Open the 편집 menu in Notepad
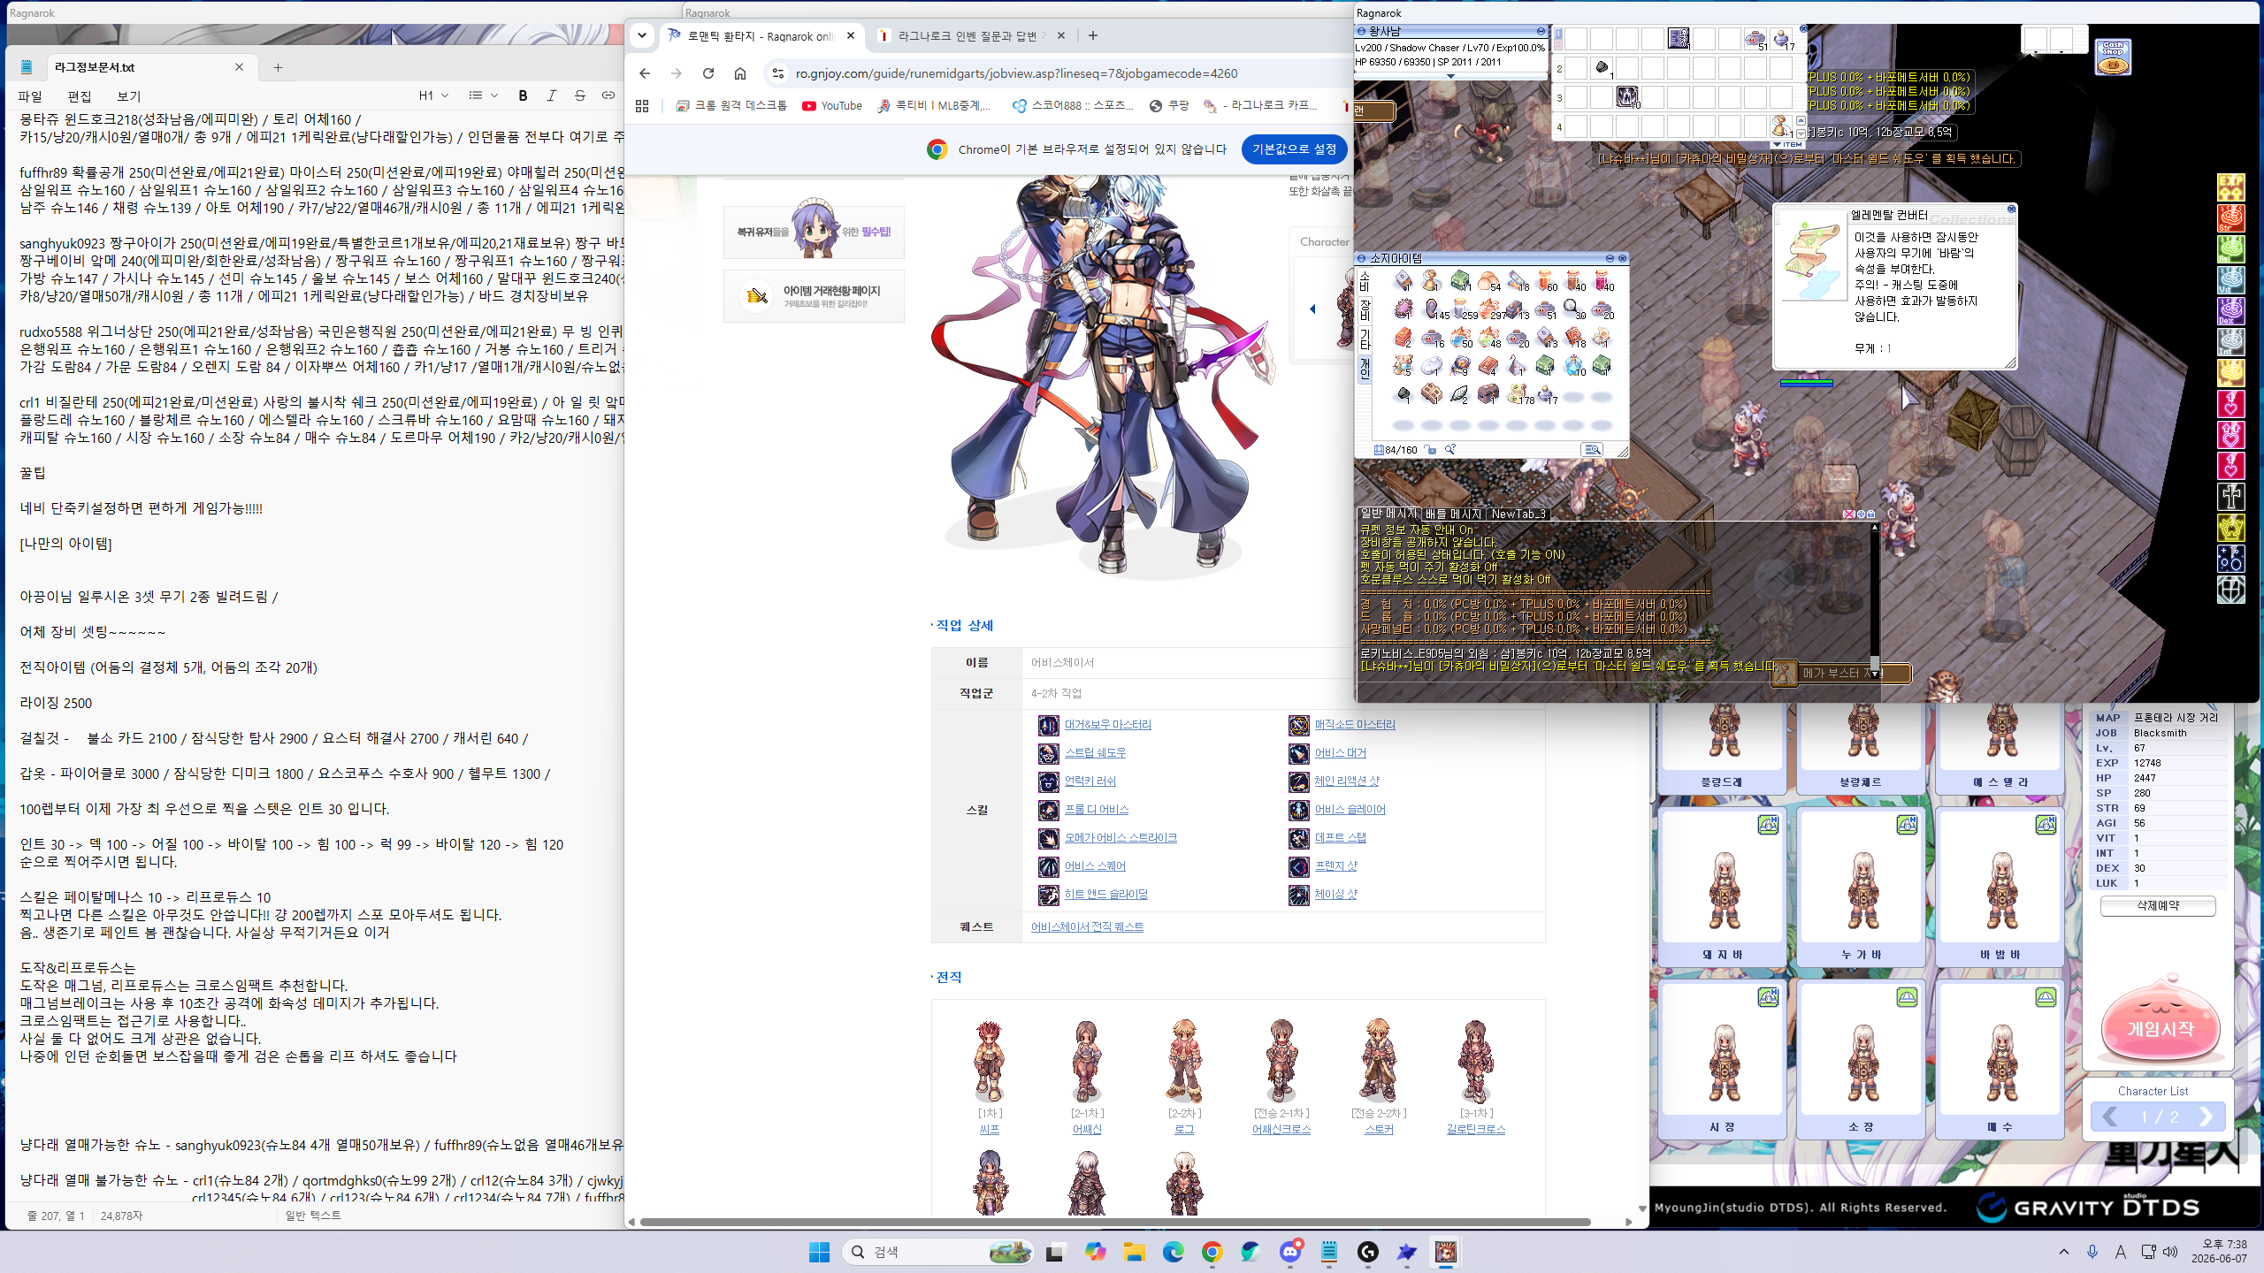 click(x=80, y=96)
